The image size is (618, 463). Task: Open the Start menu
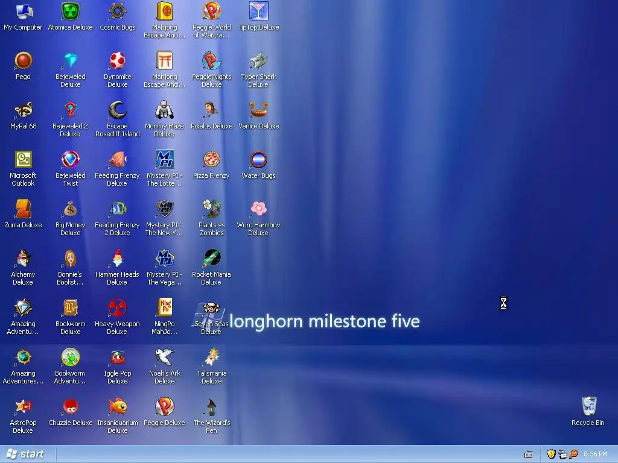(x=25, y=454)
